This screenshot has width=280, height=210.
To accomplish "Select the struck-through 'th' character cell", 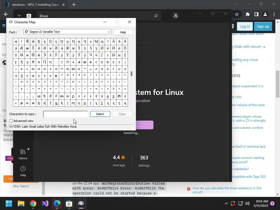I will 119,96.
